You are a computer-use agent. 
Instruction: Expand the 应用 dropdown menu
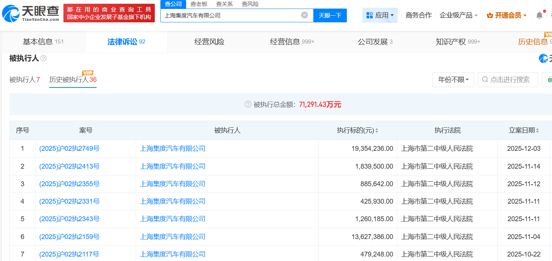[380, 15]
